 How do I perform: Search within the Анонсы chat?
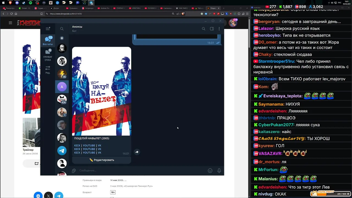click(x=204, y=29)
